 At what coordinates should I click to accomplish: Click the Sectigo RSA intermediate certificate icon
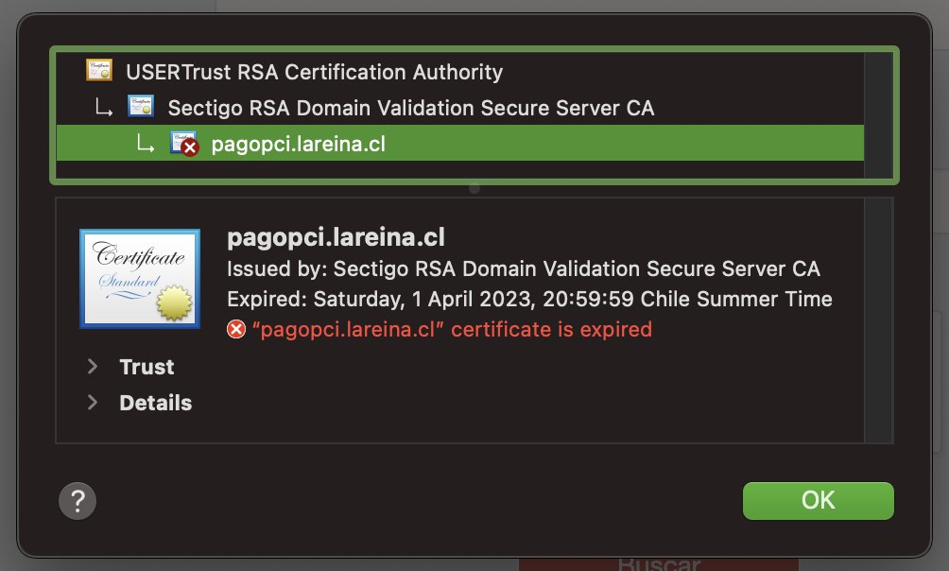(x=141, y=106)
